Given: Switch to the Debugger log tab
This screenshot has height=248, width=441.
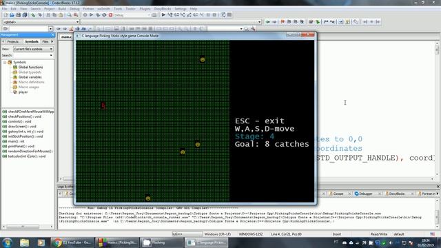Looking at the screenshot, I should [x=366, y=194].
